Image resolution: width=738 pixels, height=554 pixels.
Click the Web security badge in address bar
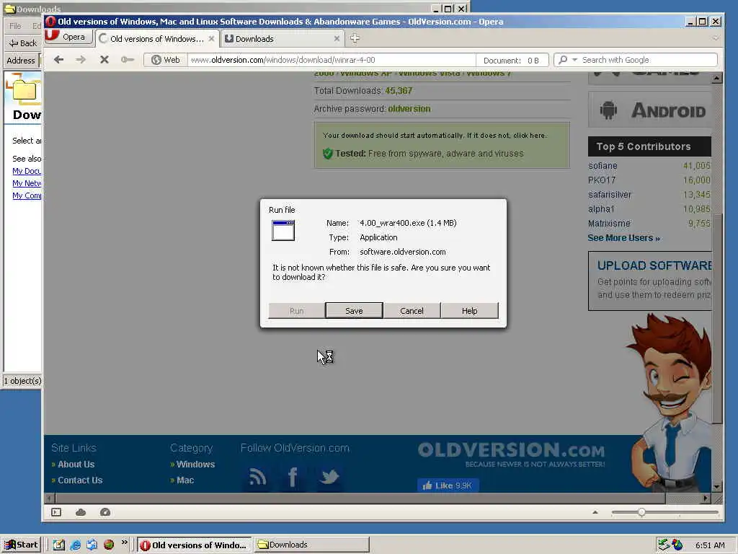coord(166,60)
